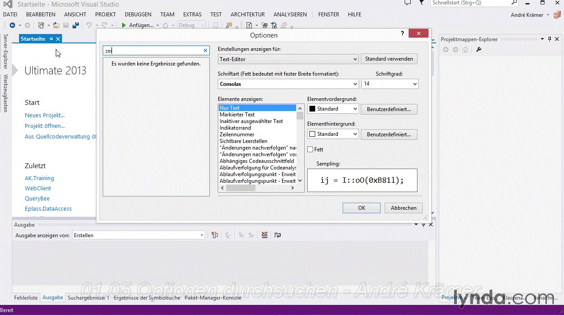The height and width of the screenshot is (316, 564).
Task: Close the Startseite tab
Action: coord(58,39)
